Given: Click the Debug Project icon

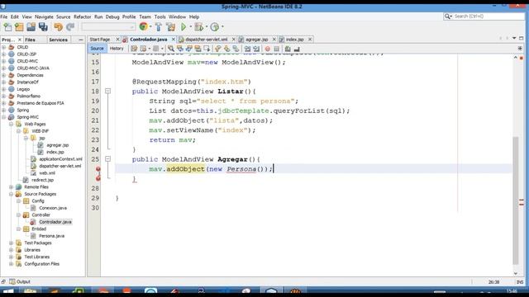Looking at the screenshot, I should coord(199,26).
